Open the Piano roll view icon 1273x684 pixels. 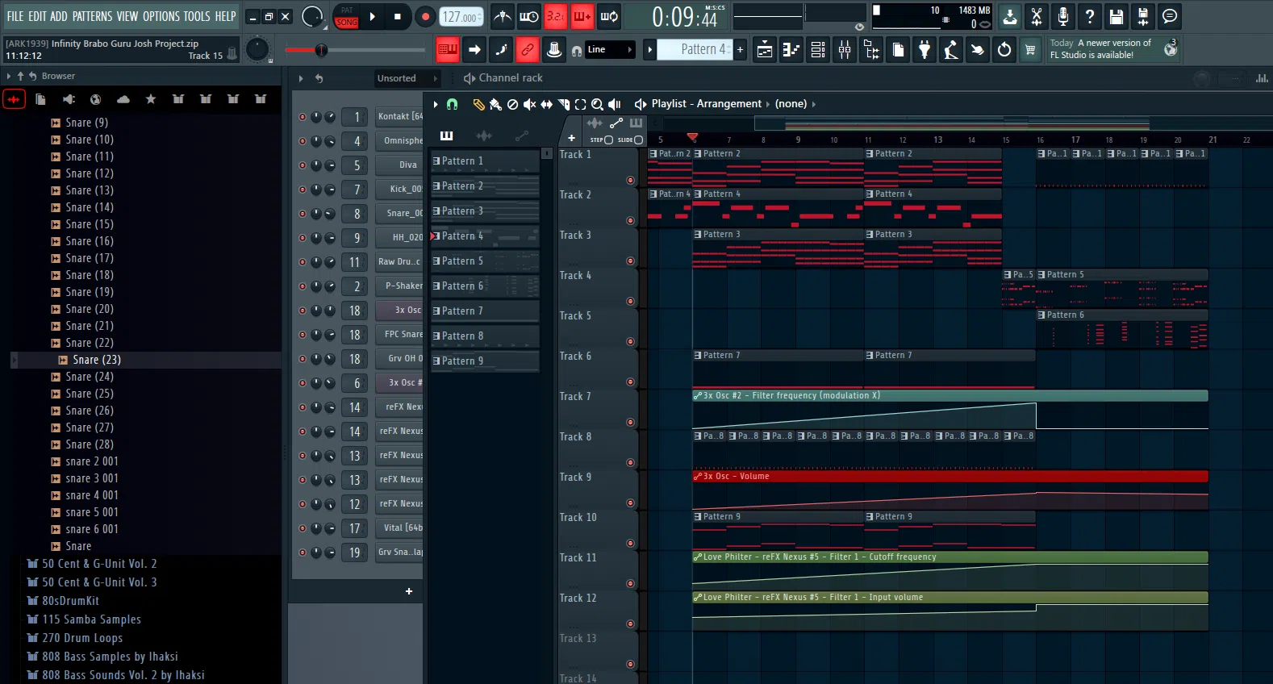coord(791,50)
